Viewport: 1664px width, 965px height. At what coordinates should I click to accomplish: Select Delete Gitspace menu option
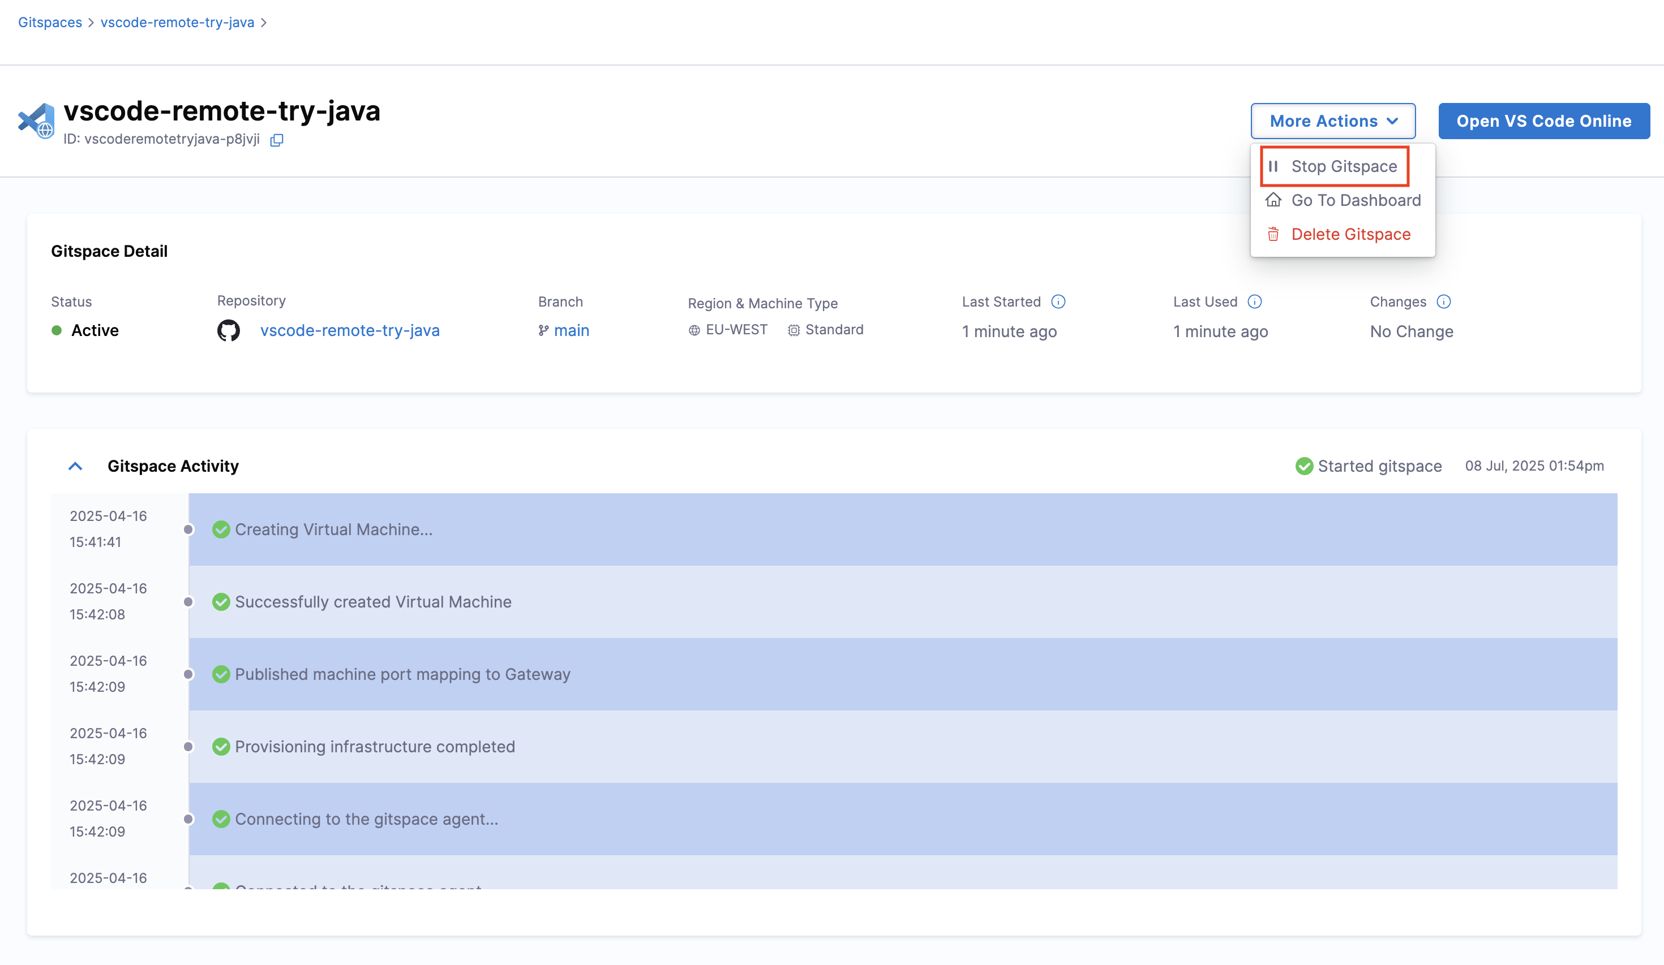[x=1350, y=234]
